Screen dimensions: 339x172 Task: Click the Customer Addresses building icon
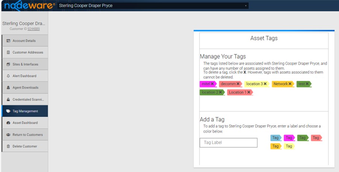pyautogui.click(x=8, y=52)
